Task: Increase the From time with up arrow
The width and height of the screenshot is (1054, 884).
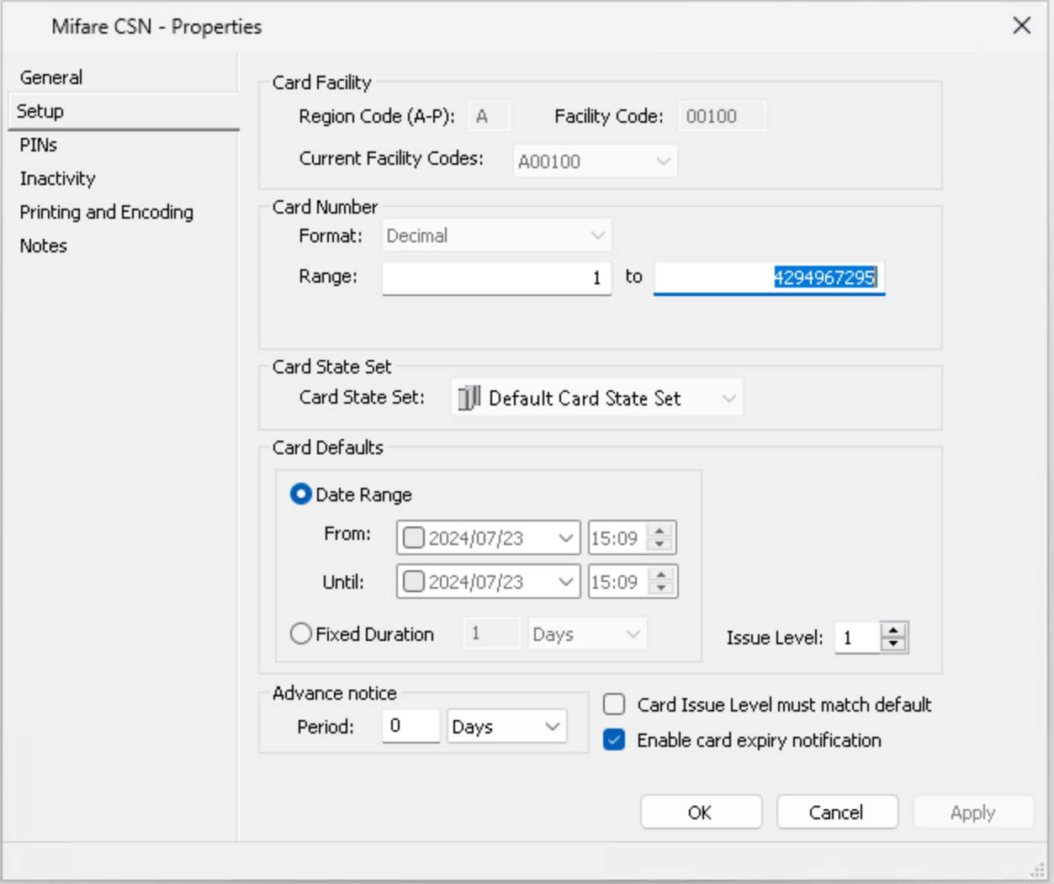Action: point(660,531)
